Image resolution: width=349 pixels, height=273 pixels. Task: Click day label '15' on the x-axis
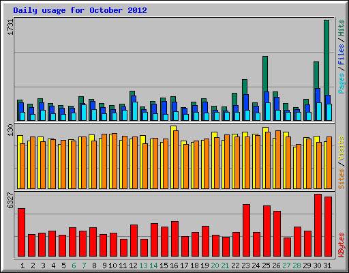point(164,265)
